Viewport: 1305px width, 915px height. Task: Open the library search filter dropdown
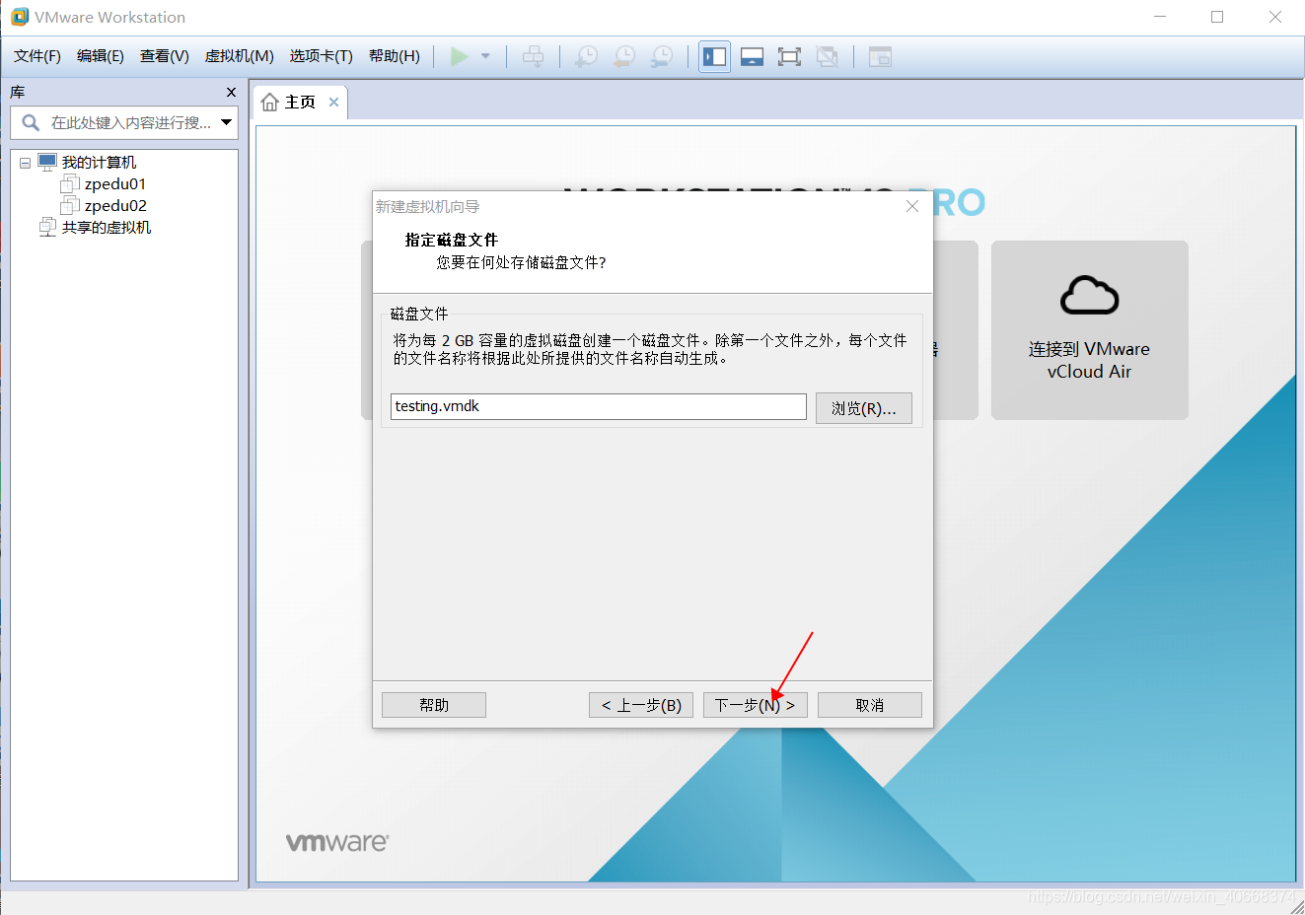click(227, 122)
